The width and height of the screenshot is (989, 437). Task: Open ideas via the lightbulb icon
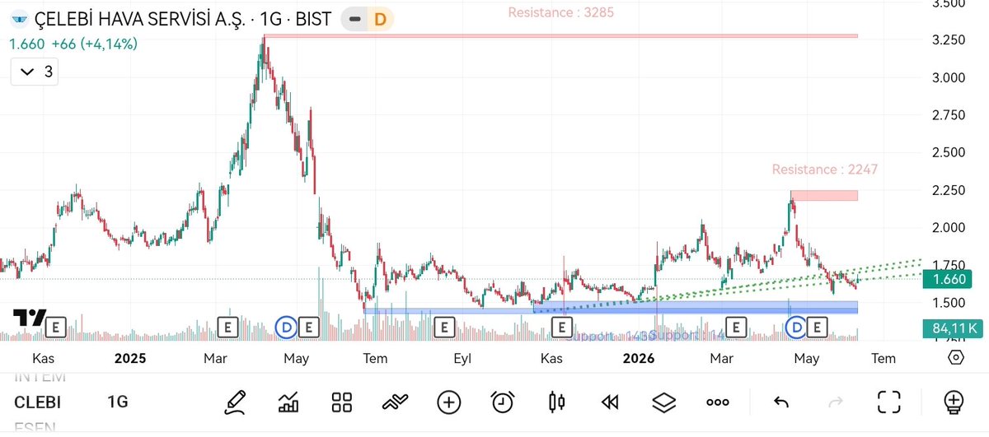[954, 402]
